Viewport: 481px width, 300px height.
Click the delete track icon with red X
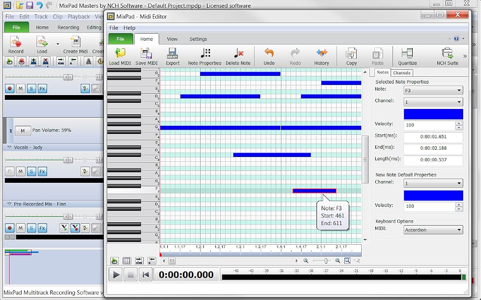click(46, 61)
